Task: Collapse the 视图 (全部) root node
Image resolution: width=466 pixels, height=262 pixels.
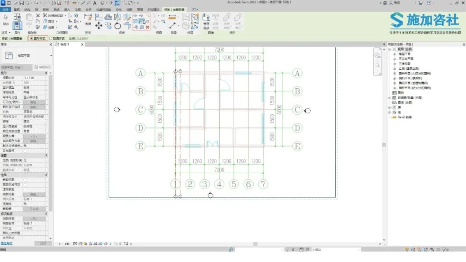Action: click(390, 49)
